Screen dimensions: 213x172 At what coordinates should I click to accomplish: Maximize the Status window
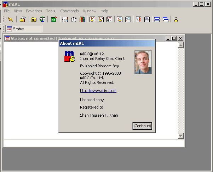(174, 38)
